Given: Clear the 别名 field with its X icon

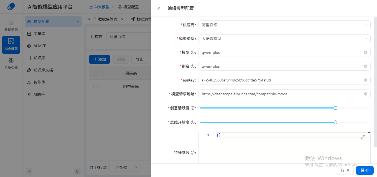Looking at the screenshot, I should coord(366,66).
